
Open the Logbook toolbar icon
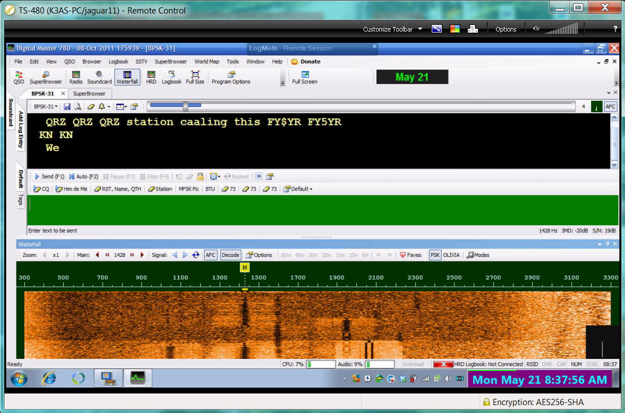171,77
